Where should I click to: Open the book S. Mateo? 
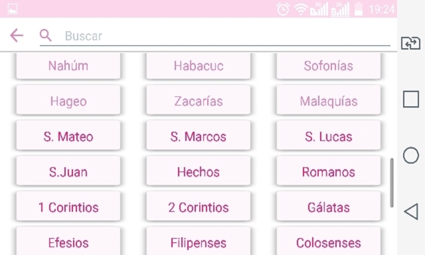(x=68, y=137)
